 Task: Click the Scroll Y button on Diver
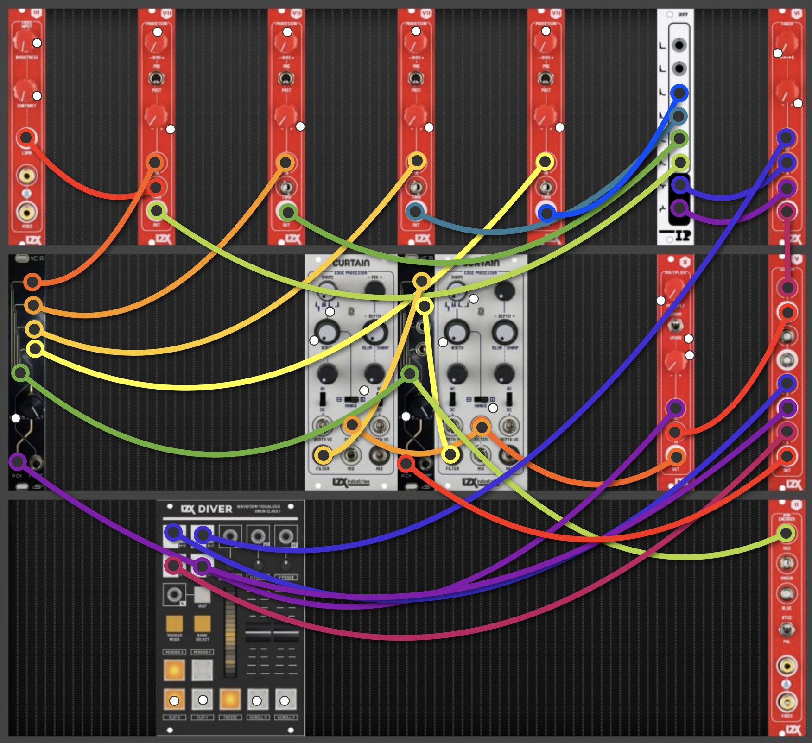coord(285,699)
